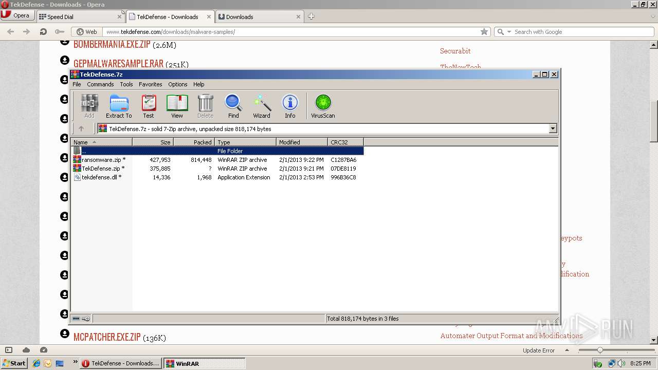Bookmark page with star icon
This screenshot has height=370, width=658.
pos(484,31)
